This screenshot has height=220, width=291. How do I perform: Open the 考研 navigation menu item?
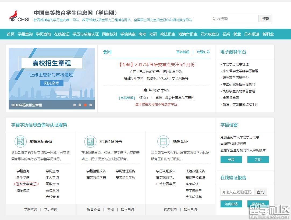[x=153, y=34]
